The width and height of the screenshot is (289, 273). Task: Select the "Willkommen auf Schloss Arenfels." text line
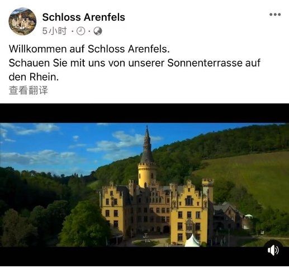click(x=89, y=49)
